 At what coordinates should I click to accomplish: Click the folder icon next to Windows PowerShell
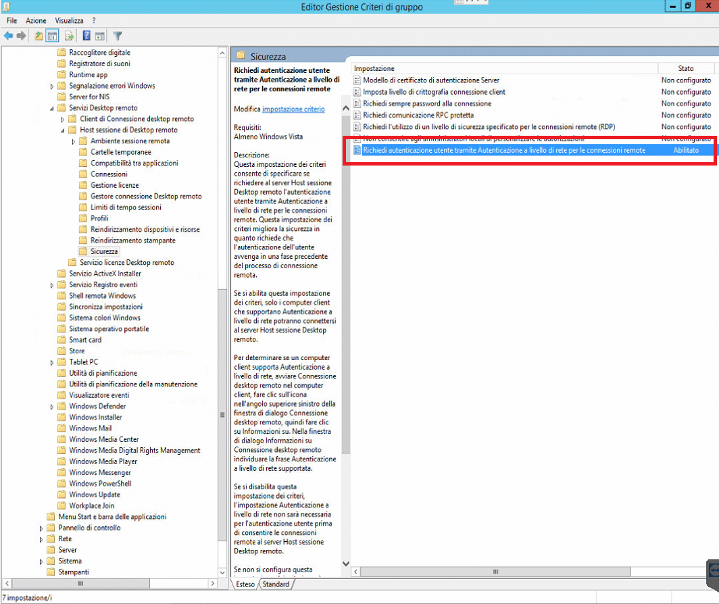[61, 483]
